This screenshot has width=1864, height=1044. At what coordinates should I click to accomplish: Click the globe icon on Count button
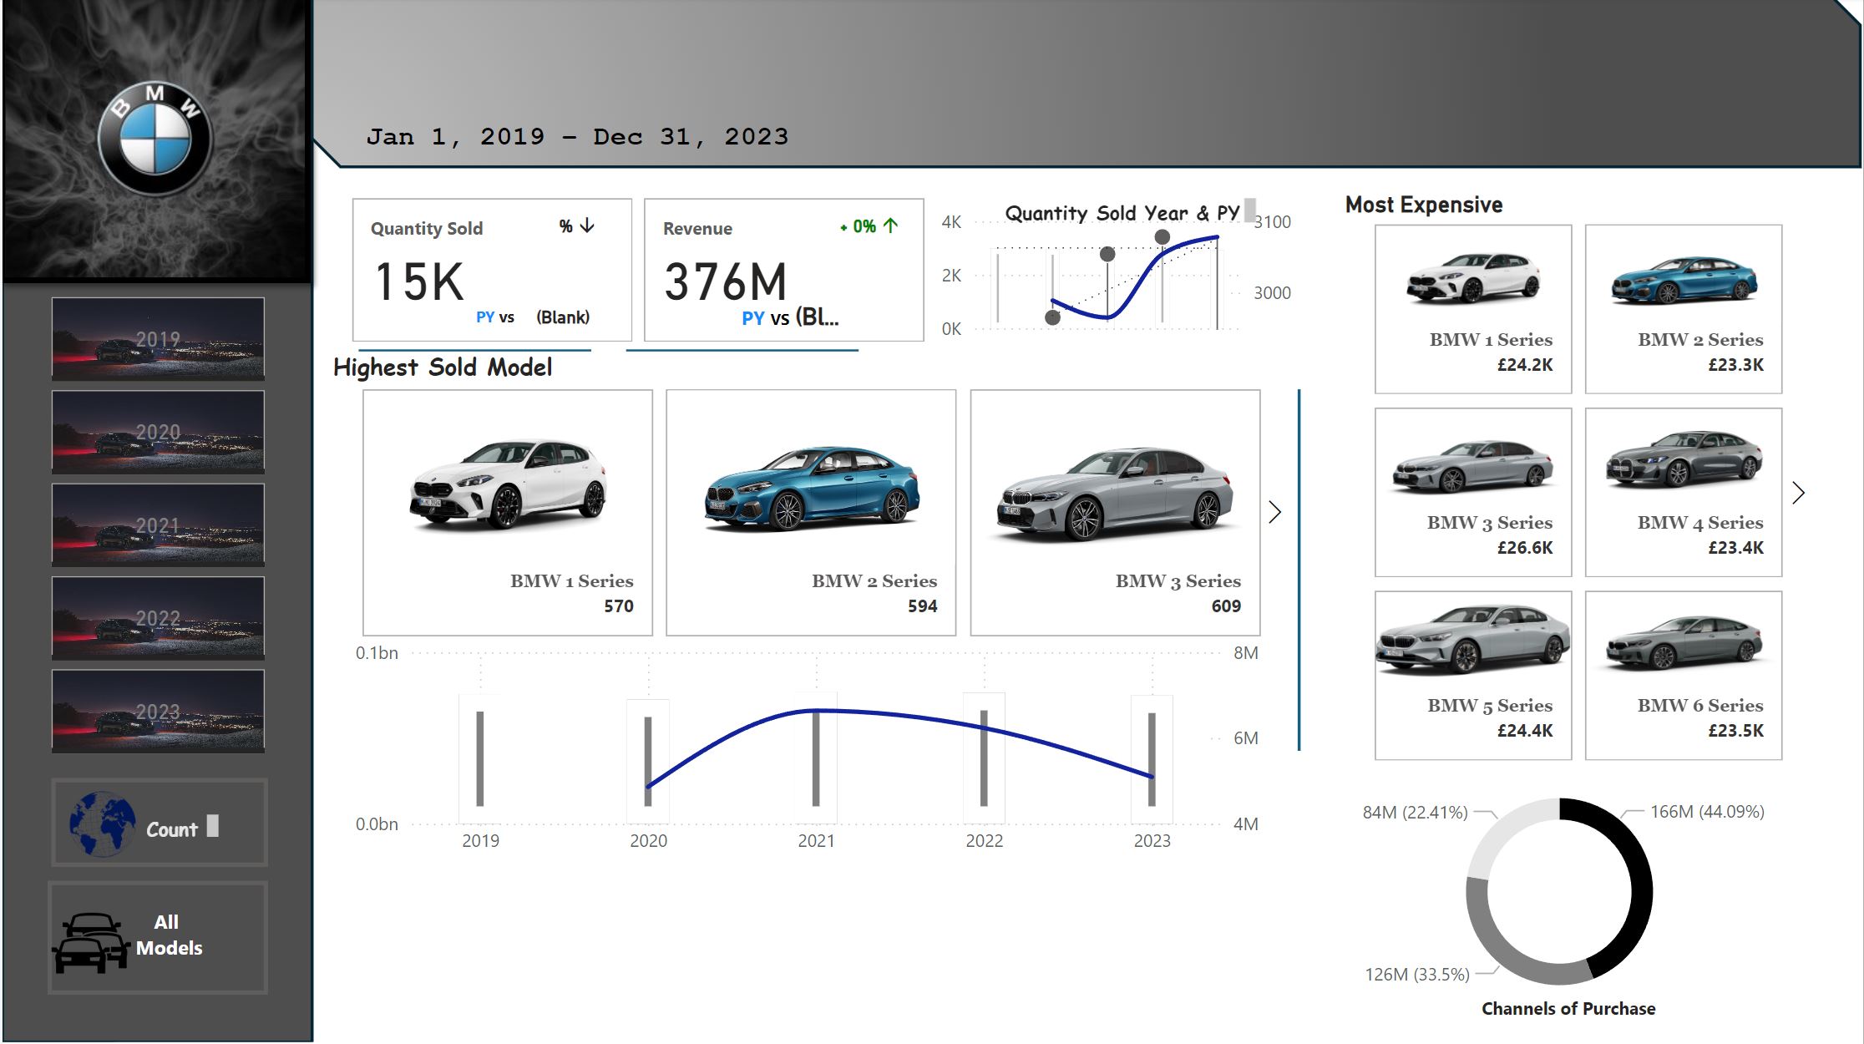tap(102, 824)
